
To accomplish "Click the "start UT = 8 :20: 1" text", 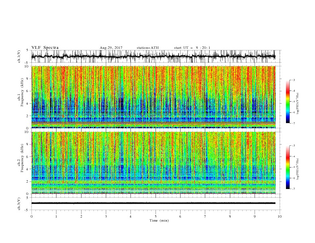I will (x=192, y=48).
